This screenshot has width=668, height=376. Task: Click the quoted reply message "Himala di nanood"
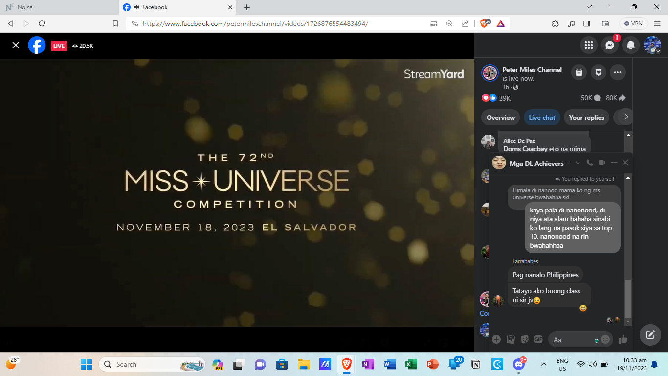tap(564, 193)
